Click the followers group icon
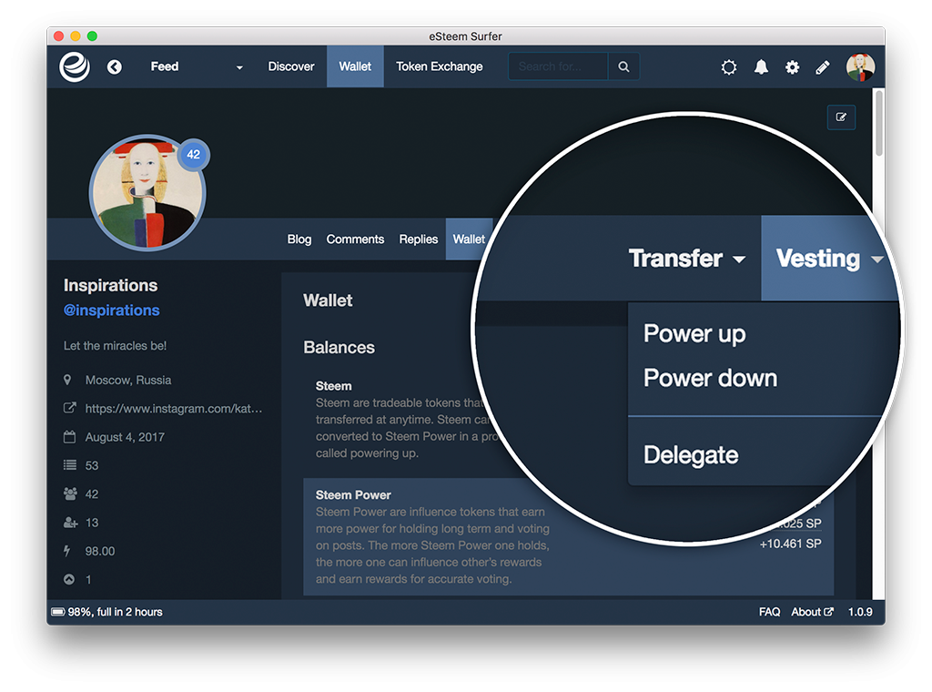The image size is (932, 692). [x=70, y=494]
